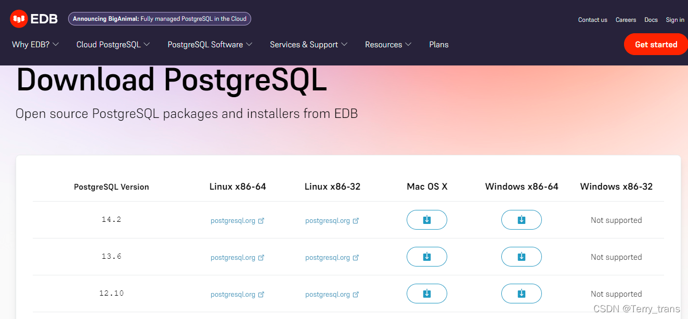Click Sign in

tap(675, 20)
